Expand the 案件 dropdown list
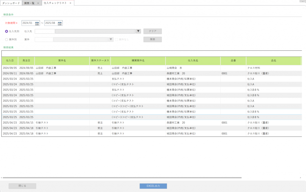 111,39
